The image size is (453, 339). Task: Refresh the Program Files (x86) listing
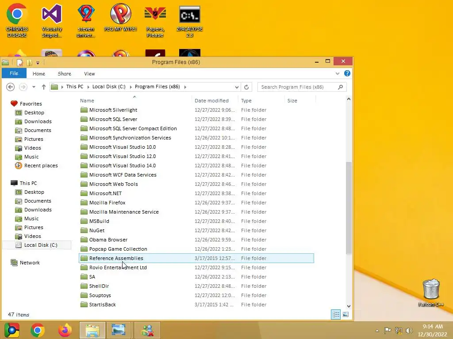pos(246,87)
